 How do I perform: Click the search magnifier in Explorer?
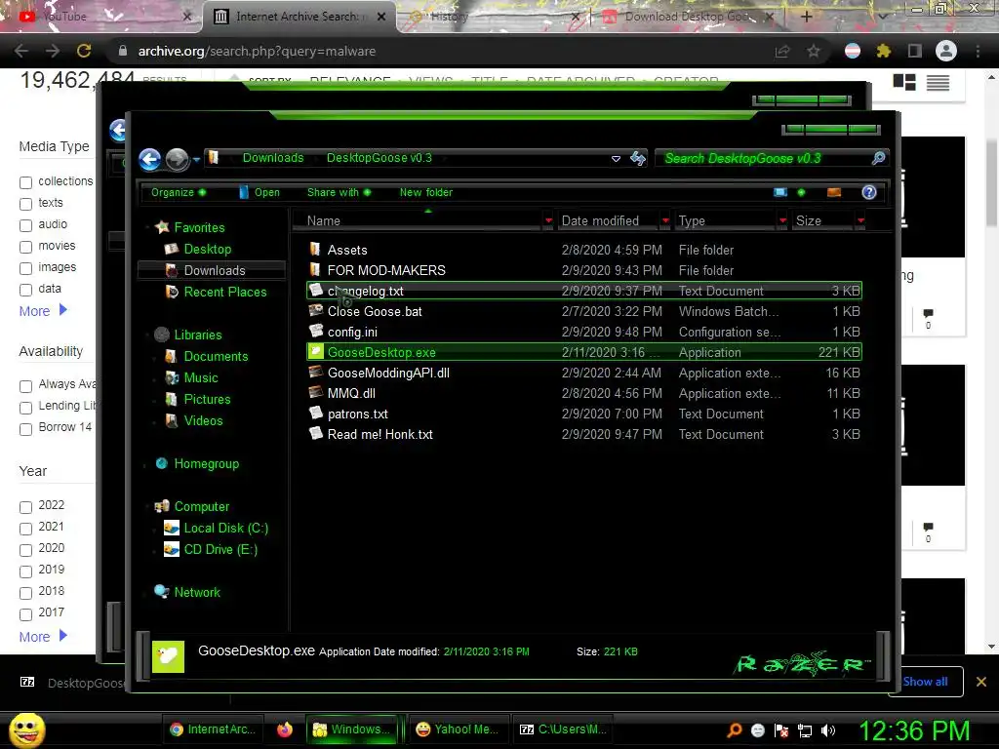click(x=879, y=158)
